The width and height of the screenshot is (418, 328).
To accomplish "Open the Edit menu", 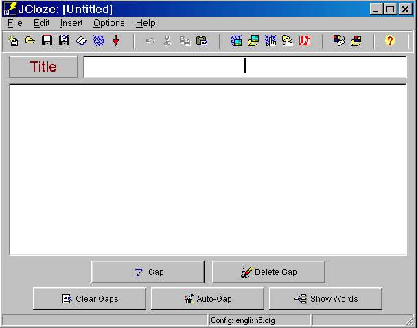I will coord(41,23).
